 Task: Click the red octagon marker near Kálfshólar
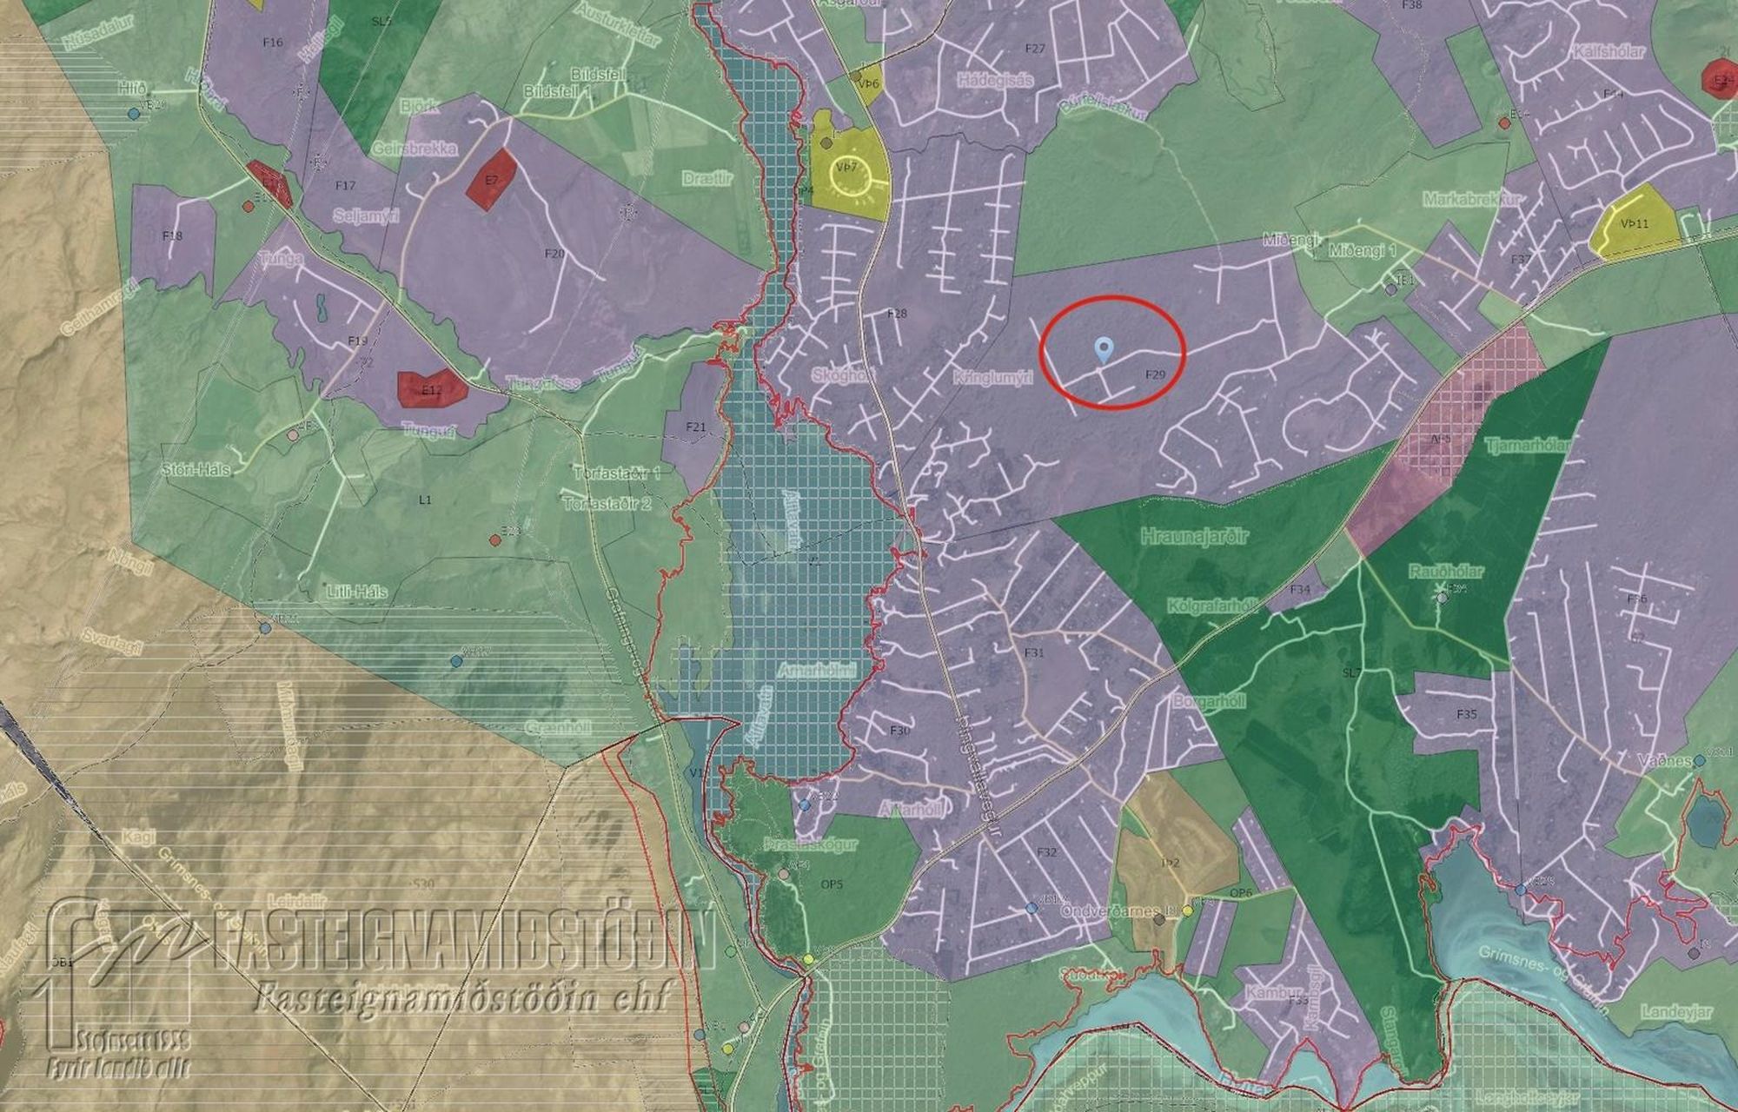[1719, 77]
